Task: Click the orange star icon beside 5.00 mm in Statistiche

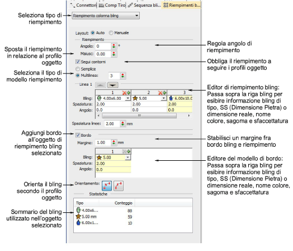Action: pos(78,217)
